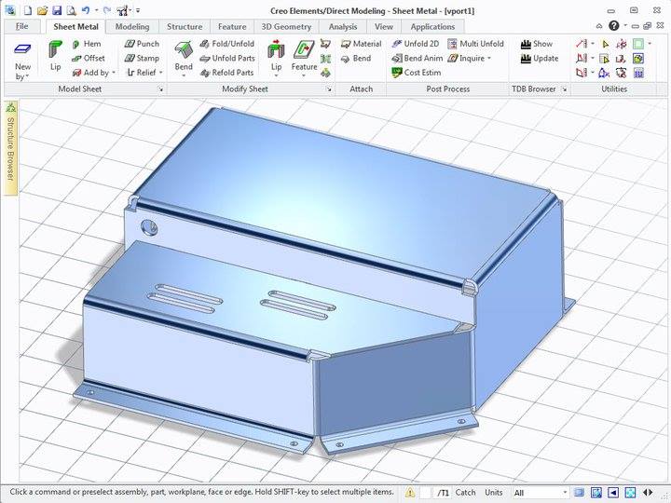Click the warning triangle icon in status bar

click(410, 493)
